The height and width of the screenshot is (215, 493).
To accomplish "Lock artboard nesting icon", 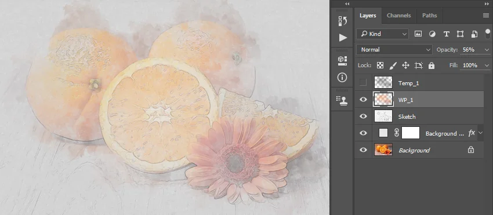I will click(x=419, y=65).
